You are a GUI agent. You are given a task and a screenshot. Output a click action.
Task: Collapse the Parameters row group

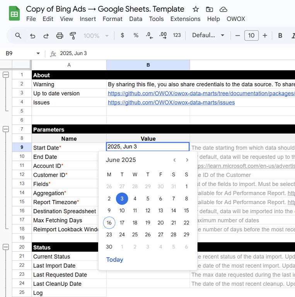coord(6,129)
